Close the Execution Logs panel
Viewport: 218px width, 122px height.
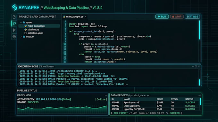coord(199,66)
